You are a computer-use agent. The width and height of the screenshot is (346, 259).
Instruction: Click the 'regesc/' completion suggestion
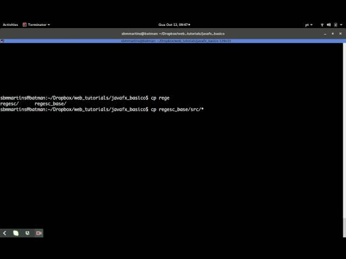(x=10, y=104)
